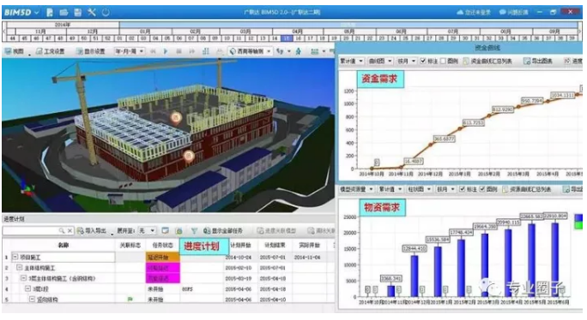Viewport: 587px width, 320px height.
Task: Collapse the 3层1段 tree row
Action: (27, 288)
